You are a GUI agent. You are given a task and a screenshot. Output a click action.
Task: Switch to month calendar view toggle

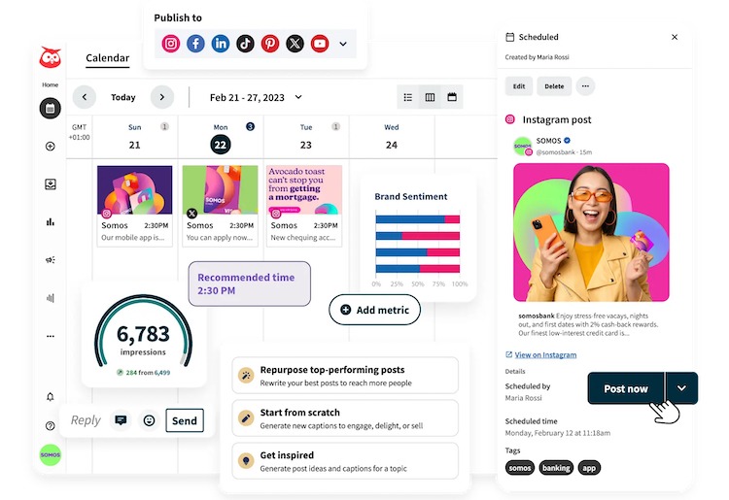(x=452, y=97)
